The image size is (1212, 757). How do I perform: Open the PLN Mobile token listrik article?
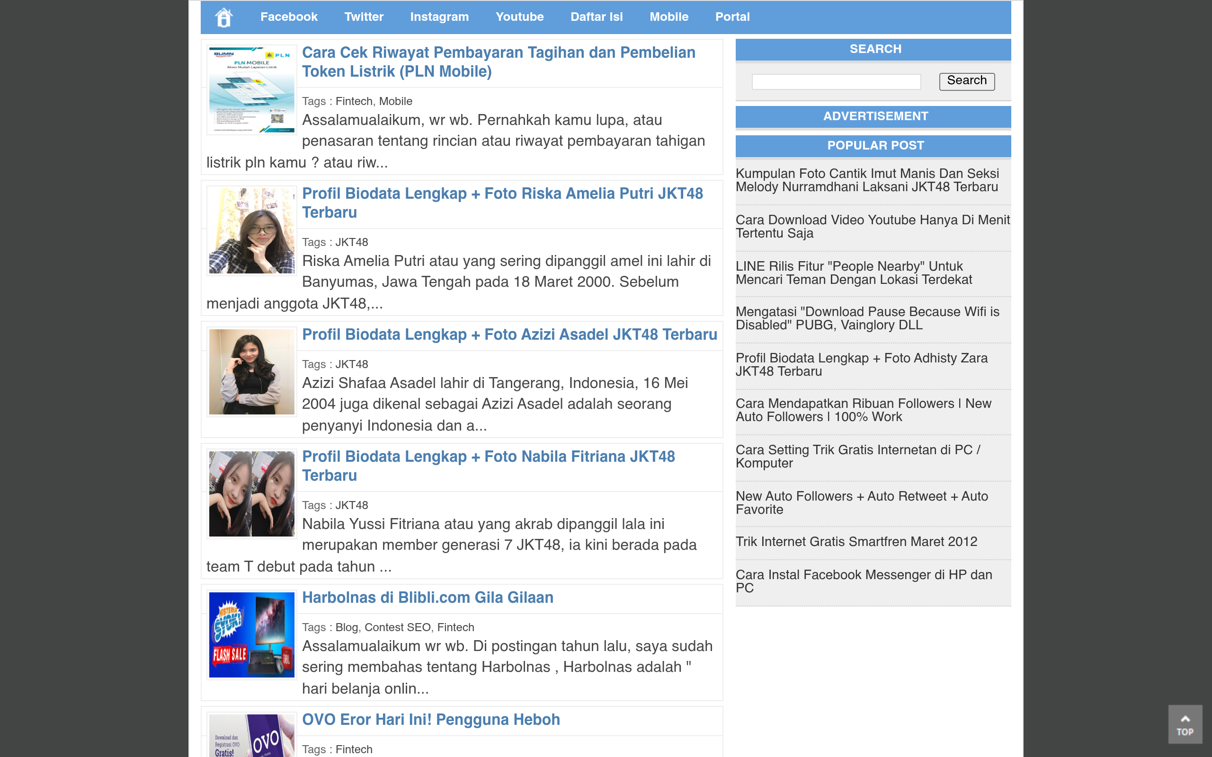[499, 62]
